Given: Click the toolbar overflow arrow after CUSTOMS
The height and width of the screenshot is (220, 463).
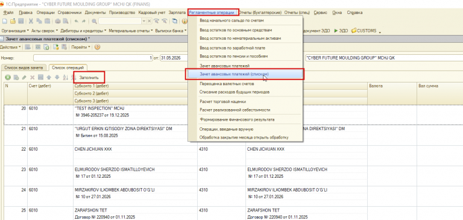Looking at the screenshot, I should [x=380, y=31].
